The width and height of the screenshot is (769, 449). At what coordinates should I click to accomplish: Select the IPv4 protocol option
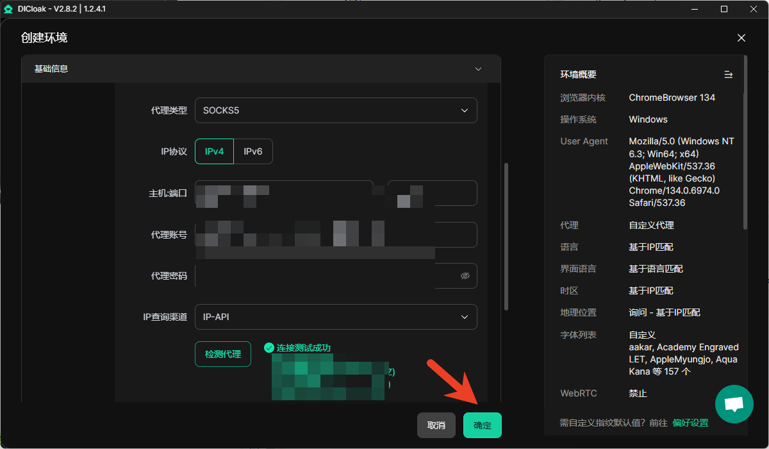tap(214, 152)
